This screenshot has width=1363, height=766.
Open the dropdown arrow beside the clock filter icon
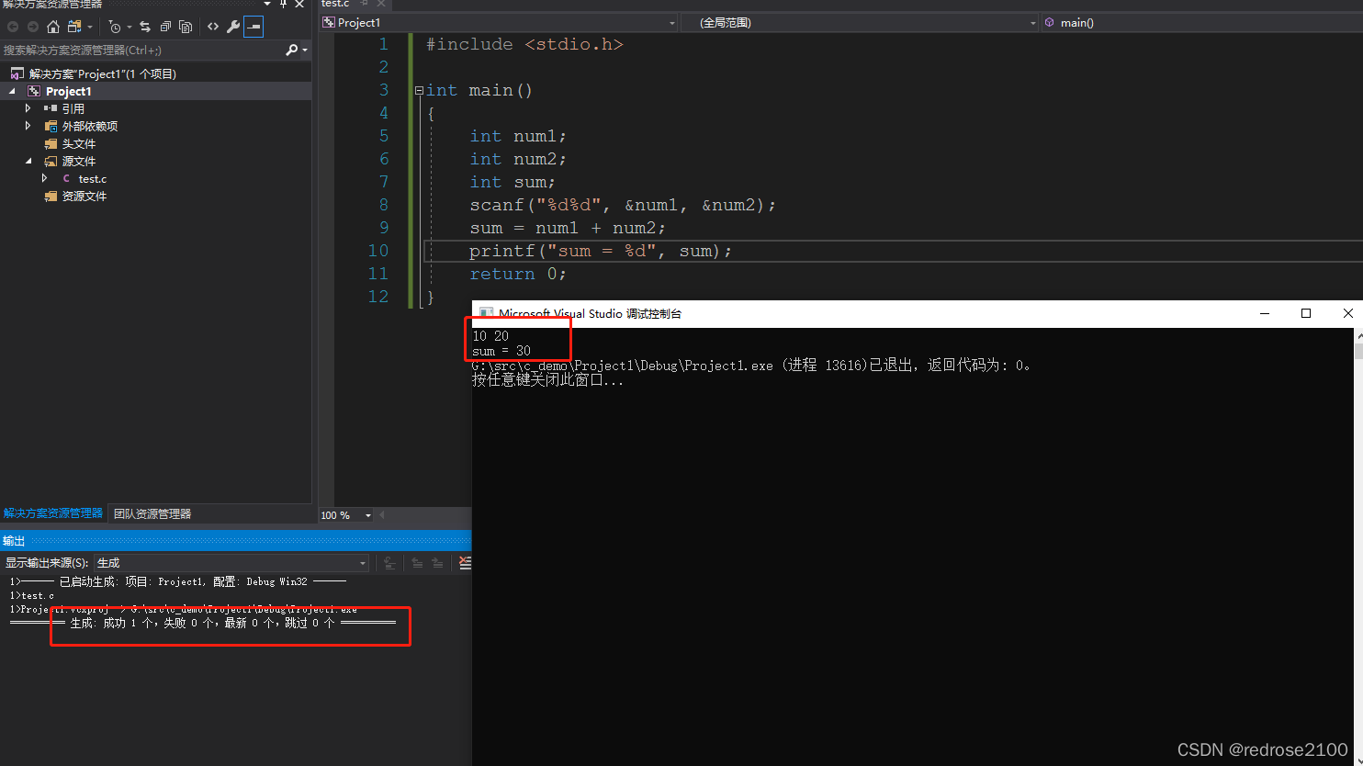130,27
